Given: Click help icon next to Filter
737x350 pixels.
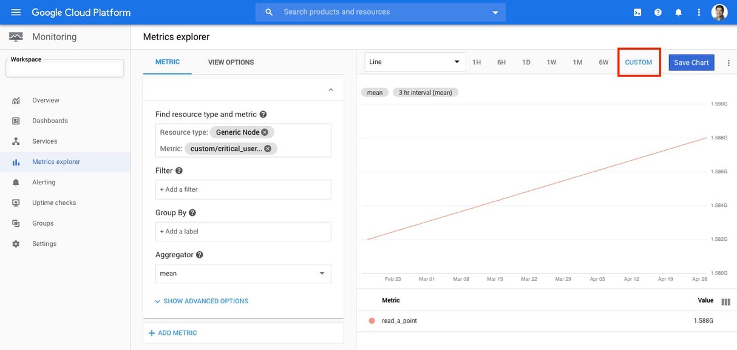Looking at the screenshot, I should tap(179, 171).
